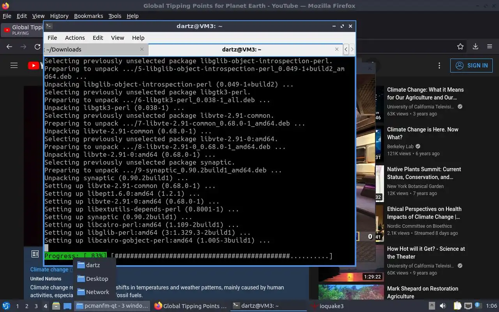Viewport: 499px width, 312px height.
Task: Click the terminal window menu icon
Action: pyautogui.click(x=49, y=26)
